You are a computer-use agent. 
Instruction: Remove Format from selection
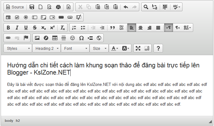click(x=63, y=28)
